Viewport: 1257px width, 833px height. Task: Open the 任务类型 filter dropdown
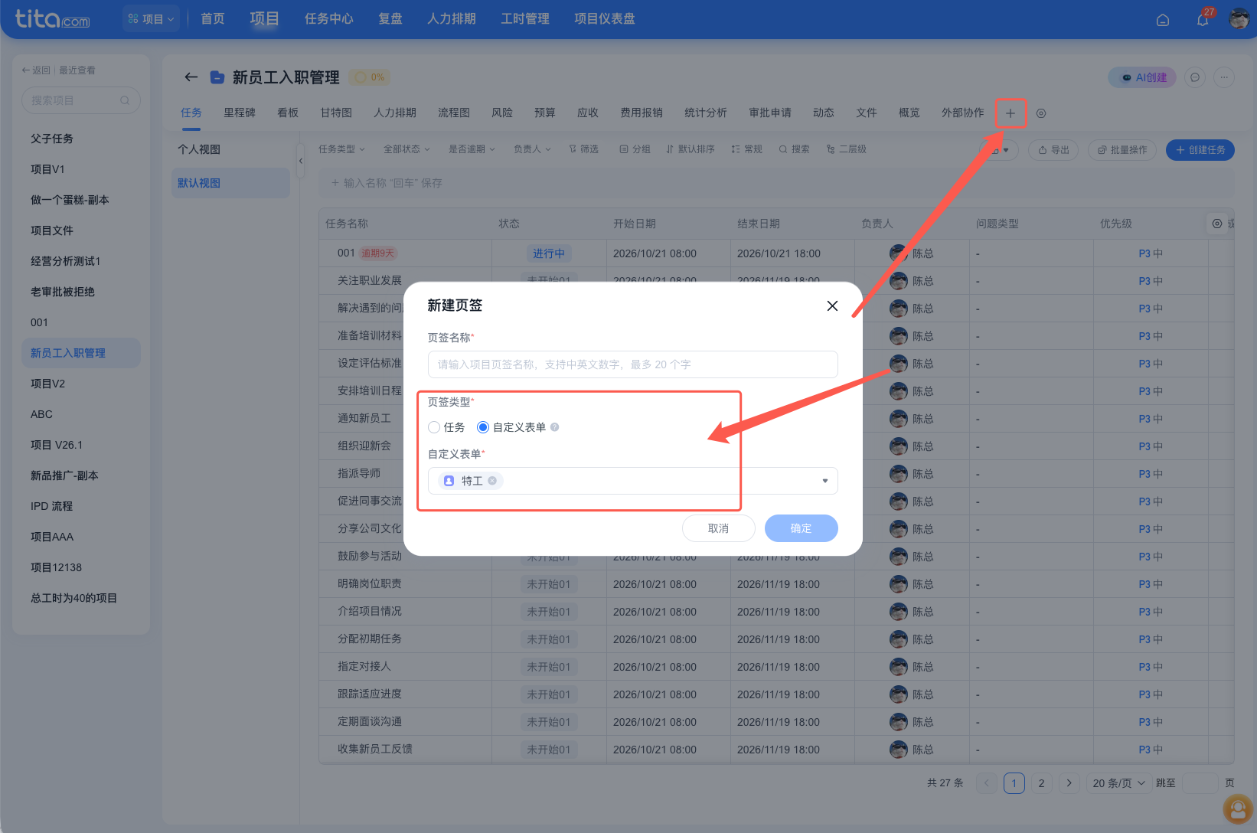pos(341,149)
